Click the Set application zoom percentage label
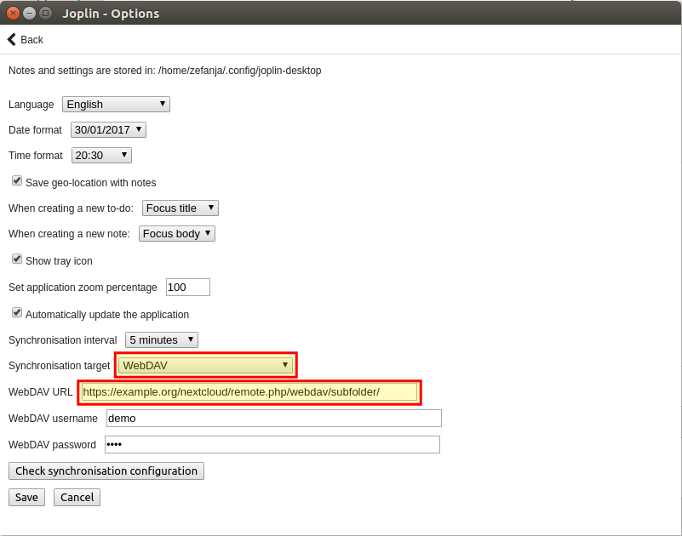Viewport: 682px width, 536px height. [x=83, y=288]
